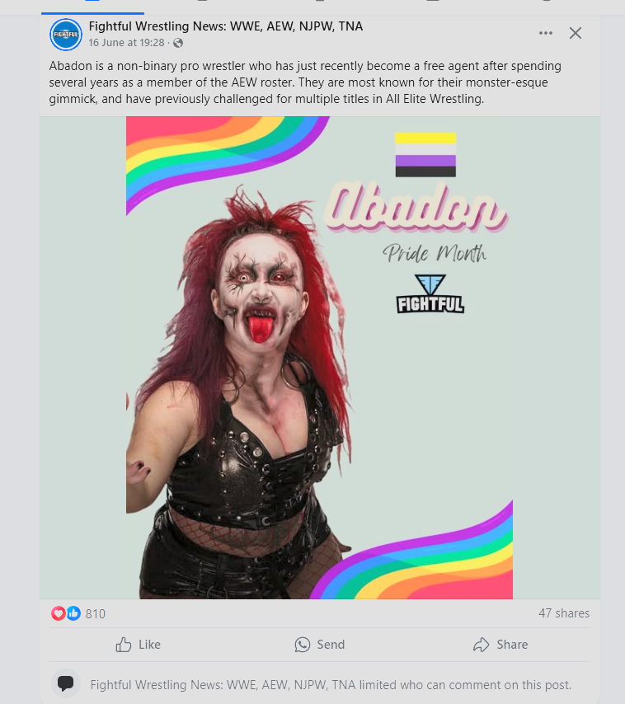The height and width of the screenshot is (704, 625).
Task: Open the three-dot post options menu
Action: (x=546, y=33)
